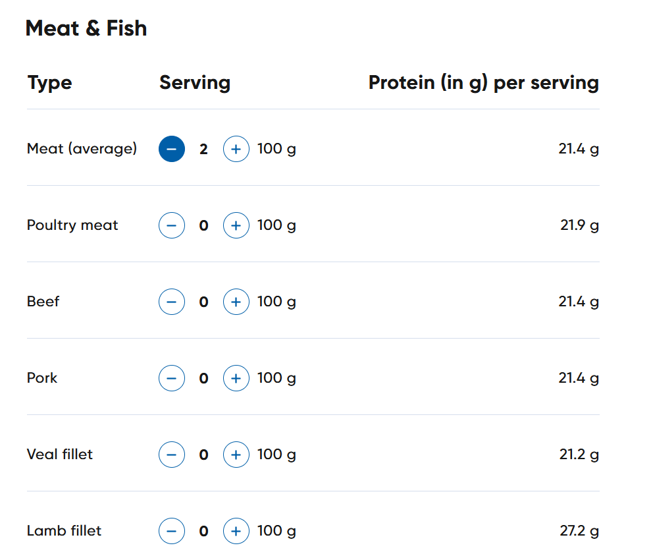Image resolution: width=653 pixels, height=556 pixels.
Task: Add a Poultry meat serving
Action: (236, 225)
